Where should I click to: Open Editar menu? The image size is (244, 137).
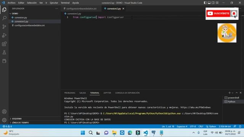[x=21, y=3]
